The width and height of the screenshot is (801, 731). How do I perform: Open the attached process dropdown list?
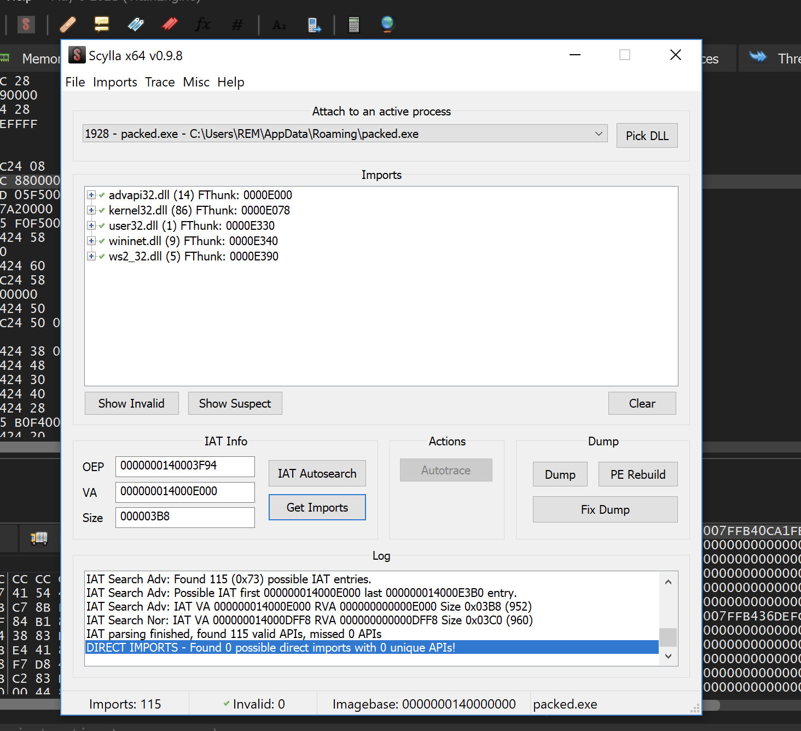tap(345, 134)
